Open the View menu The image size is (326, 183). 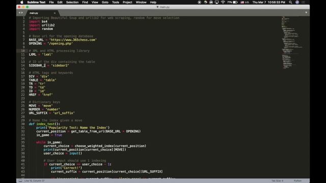click(x=95, y=2)
